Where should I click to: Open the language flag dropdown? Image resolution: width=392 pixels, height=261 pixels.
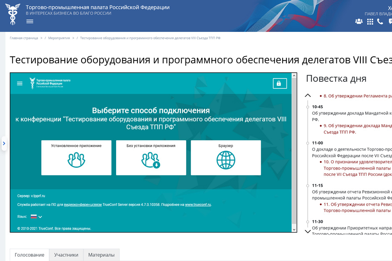point(36,217)
